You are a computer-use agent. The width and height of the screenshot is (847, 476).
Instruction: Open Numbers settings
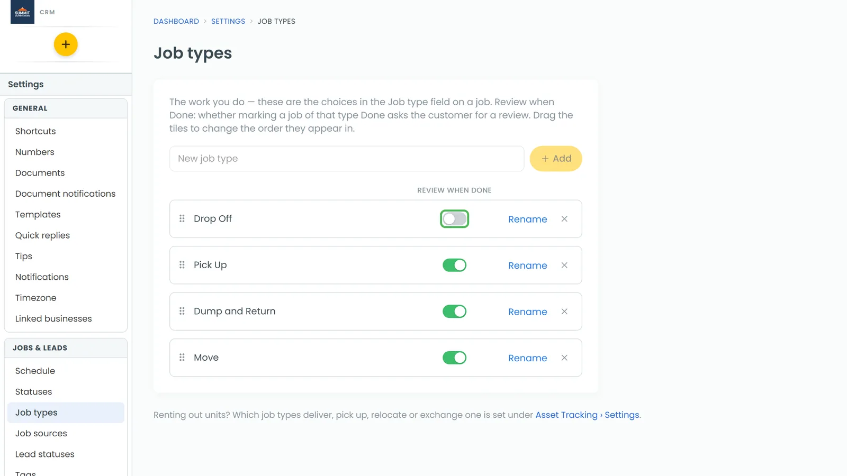66,152
